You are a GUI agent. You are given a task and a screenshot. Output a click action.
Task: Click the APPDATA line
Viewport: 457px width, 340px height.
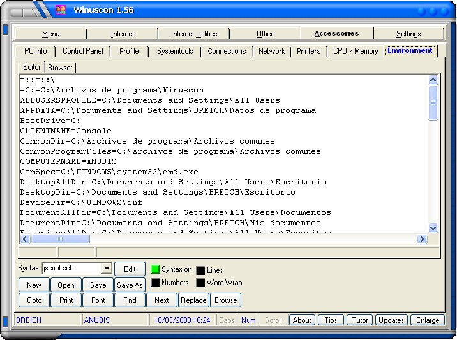[168, 110]
